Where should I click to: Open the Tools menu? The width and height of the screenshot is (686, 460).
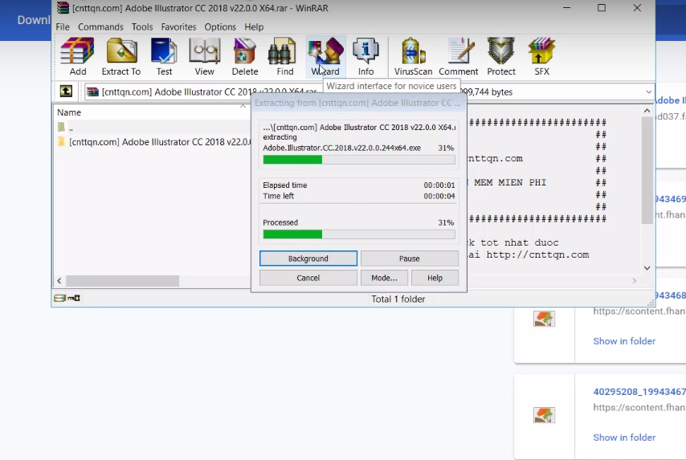(142, 26)
